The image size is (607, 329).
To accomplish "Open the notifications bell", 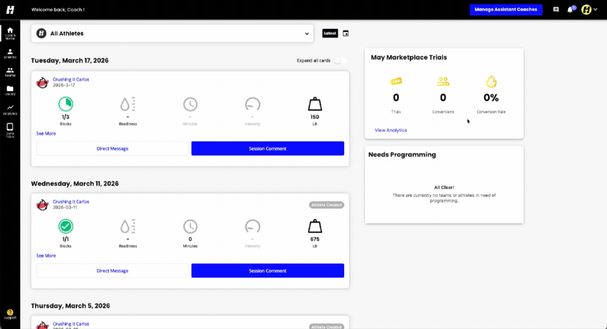I will [570, 9].
